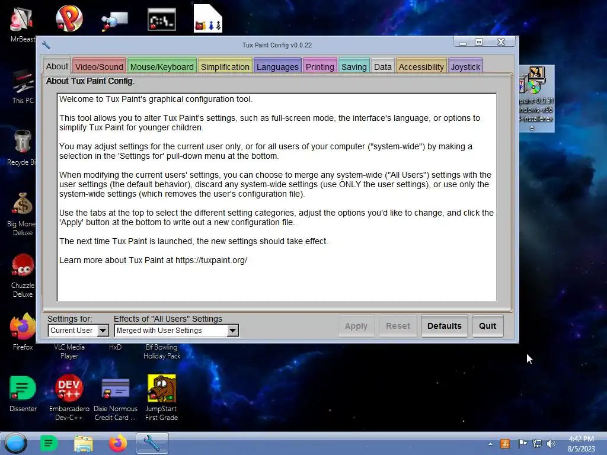Select the command prompt desktop icon
607x455 pixels.
coord(162,19)
